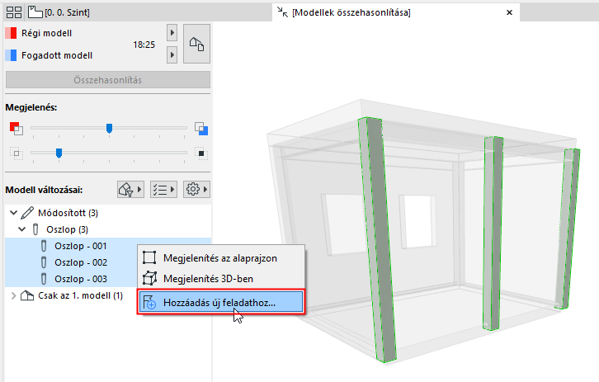Viewport: 599px width, 382px height.
Task: Open the gear settings dropdown
Action: (x=196, y=190)
